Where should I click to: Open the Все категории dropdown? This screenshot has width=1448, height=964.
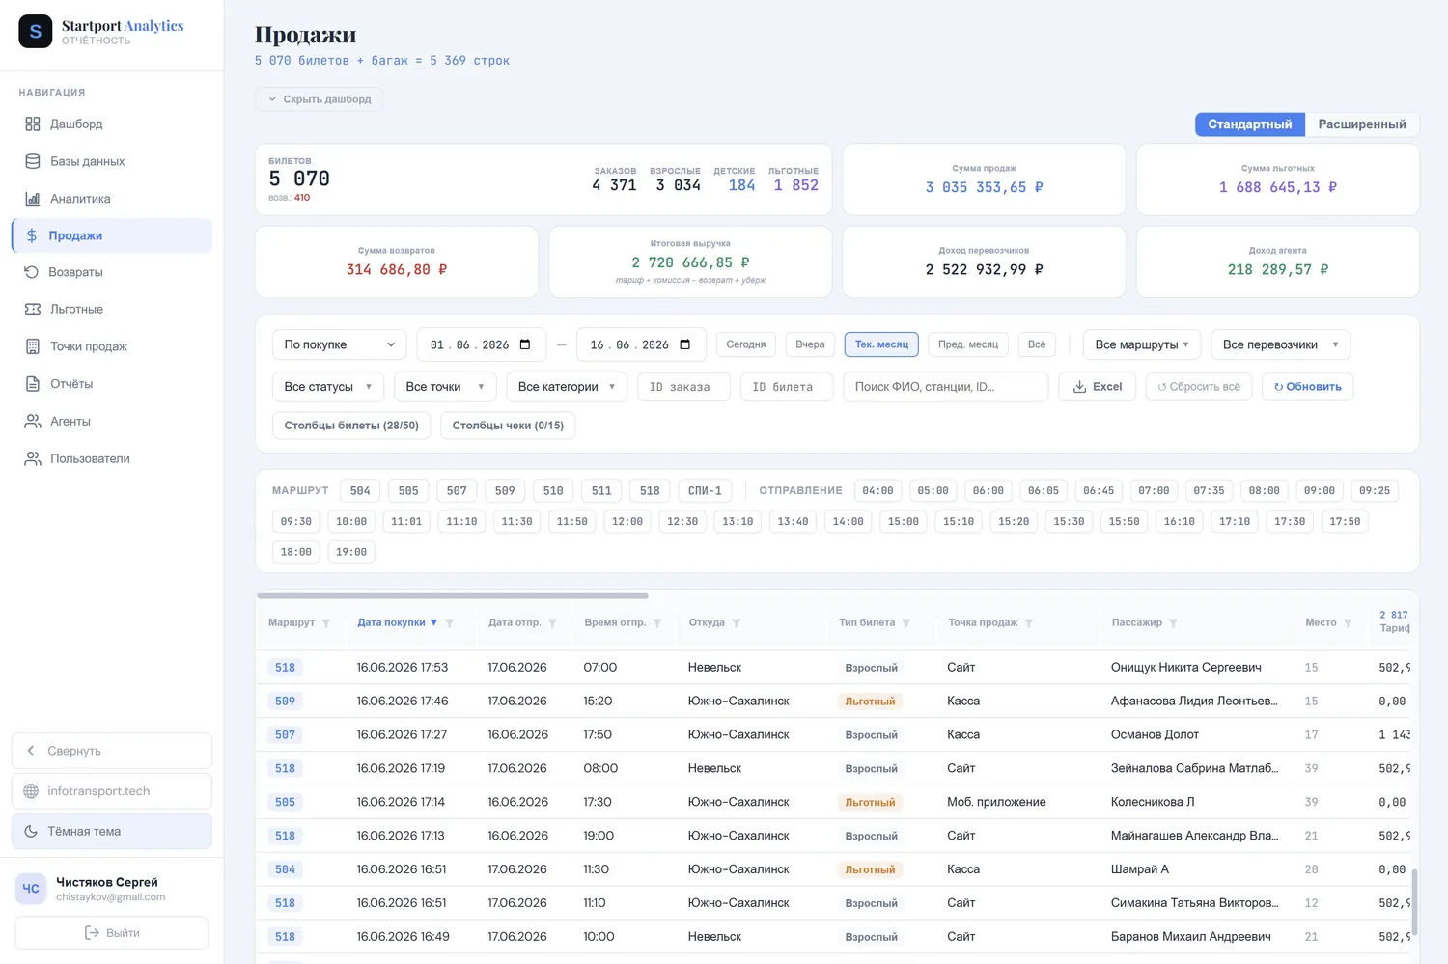pyautogui.click(x=567, y=387)
